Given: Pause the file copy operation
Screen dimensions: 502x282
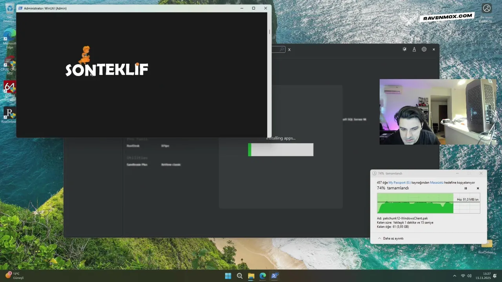Looking at the screenshot, I should pos(466,188).
